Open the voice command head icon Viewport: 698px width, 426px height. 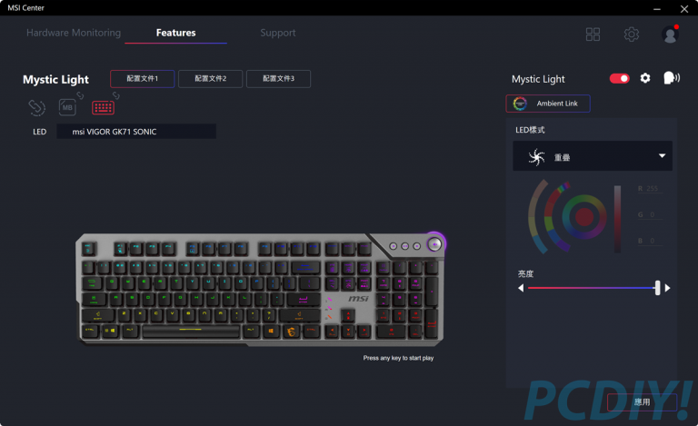[x=672, y=78]
